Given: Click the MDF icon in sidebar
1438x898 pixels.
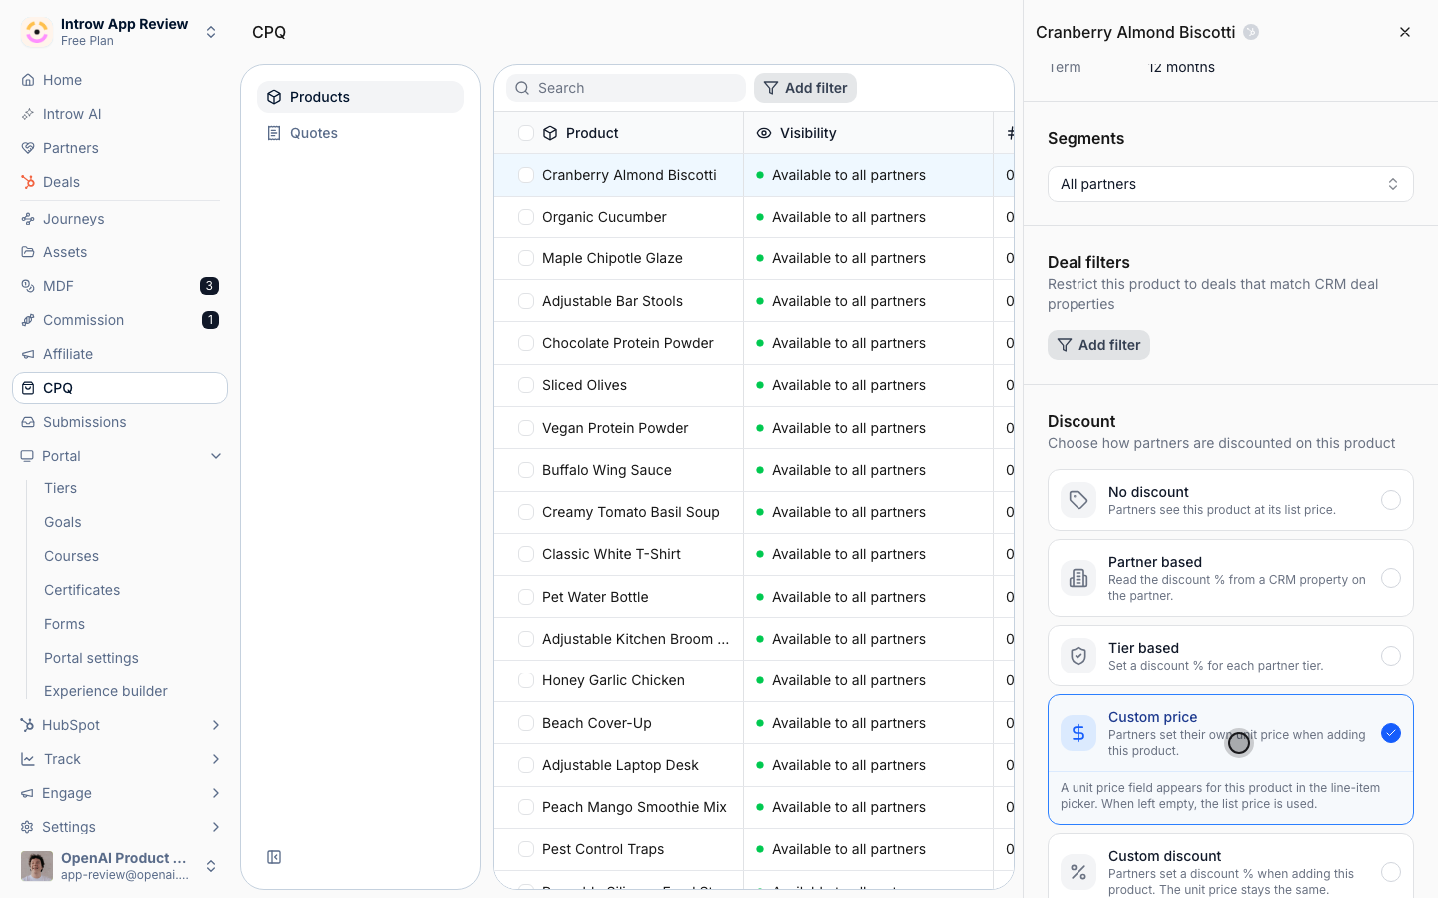Looking at the screenshot, I should coord(28,286).
